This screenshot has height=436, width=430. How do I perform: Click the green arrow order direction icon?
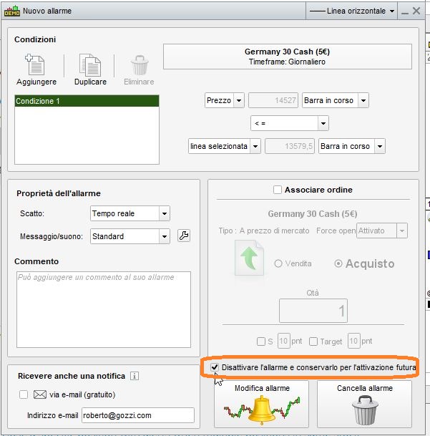[x=249, y=258]
